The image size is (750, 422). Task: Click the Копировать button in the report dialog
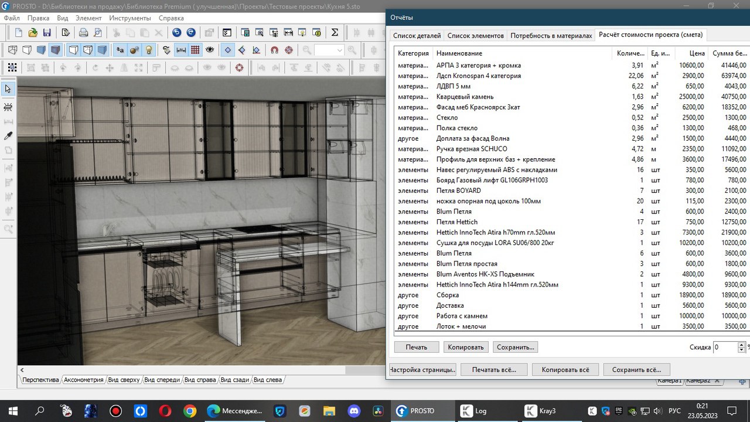click(466, 347)
